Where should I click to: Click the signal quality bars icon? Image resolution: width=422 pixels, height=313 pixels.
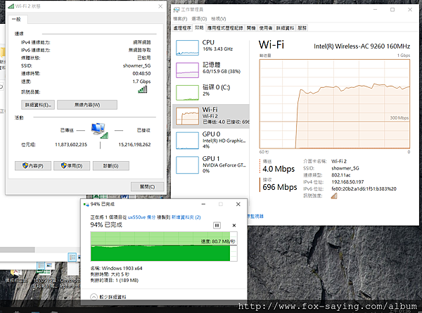[142, 89]
